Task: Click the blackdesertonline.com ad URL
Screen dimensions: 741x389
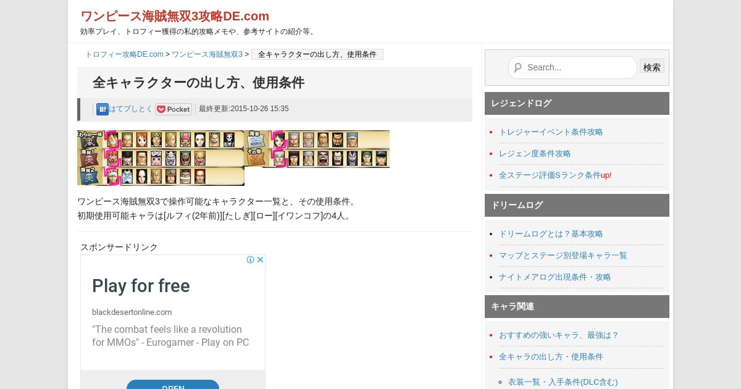Action: click(x=132, y=312)
